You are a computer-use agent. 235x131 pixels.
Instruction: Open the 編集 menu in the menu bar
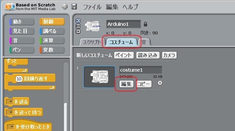coord(112,7)
